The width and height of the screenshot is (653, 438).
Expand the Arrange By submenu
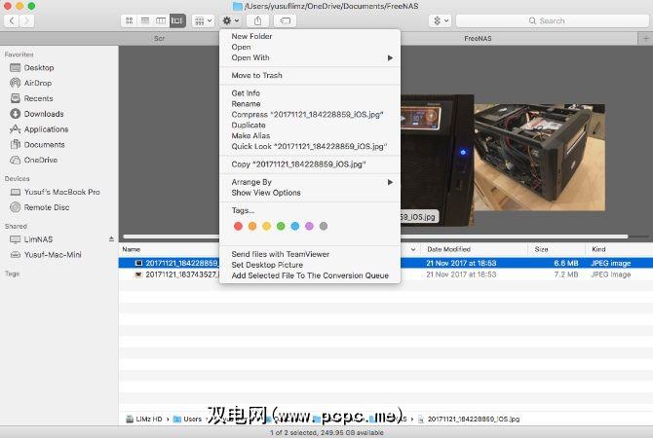[x=310, y=182]
